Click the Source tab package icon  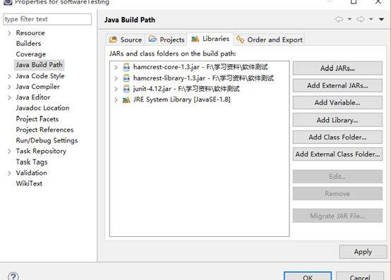pyautogui.click(x=113, y=39)
